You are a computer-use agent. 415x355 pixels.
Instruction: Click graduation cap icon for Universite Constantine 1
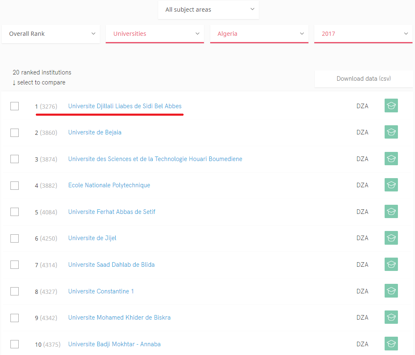coord(391,291)
